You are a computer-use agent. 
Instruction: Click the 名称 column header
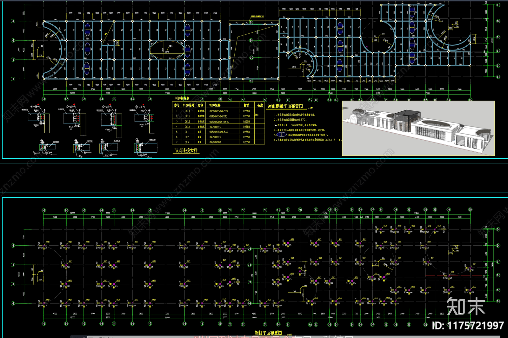coord(201,105)
